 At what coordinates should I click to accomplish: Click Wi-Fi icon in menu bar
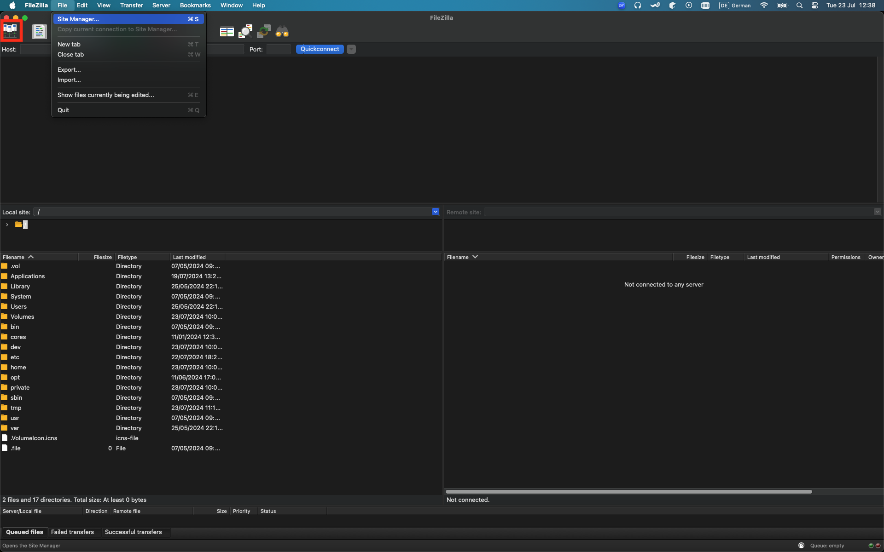point(764,5)
